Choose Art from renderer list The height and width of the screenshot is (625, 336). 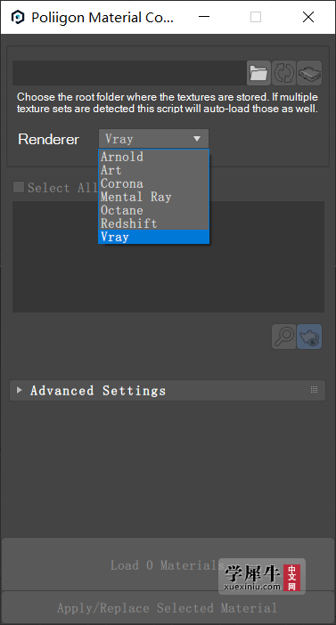[x=153, y=170]
